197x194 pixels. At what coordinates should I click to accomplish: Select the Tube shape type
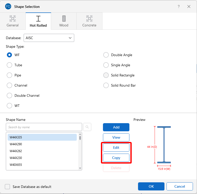[9, 65]
